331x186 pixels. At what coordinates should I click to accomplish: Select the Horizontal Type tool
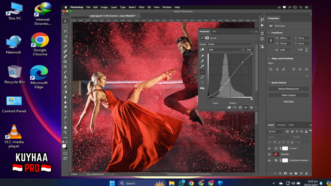pyautogui.click(x=65, y=112)
